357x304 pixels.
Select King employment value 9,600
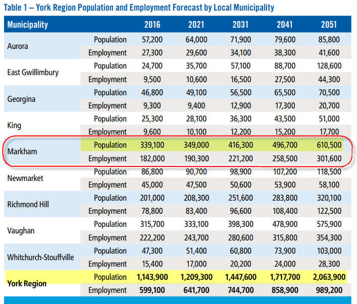click(x=152, y=132)
